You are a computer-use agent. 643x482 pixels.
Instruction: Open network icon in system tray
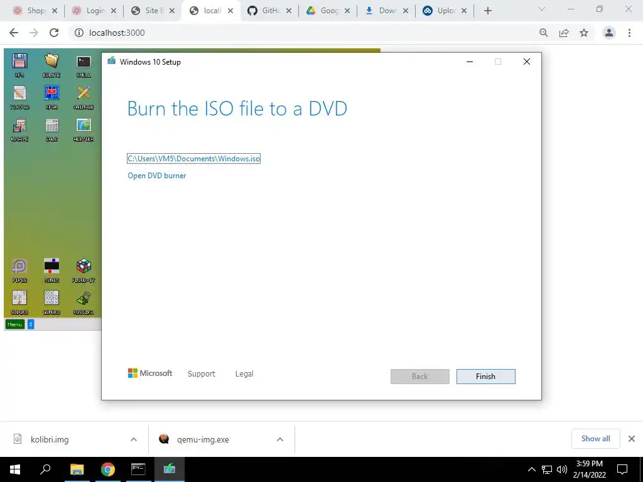[547, 469]
